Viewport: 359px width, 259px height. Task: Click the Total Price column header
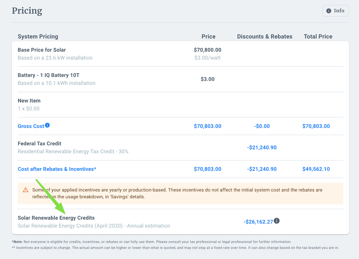(318, 36)
